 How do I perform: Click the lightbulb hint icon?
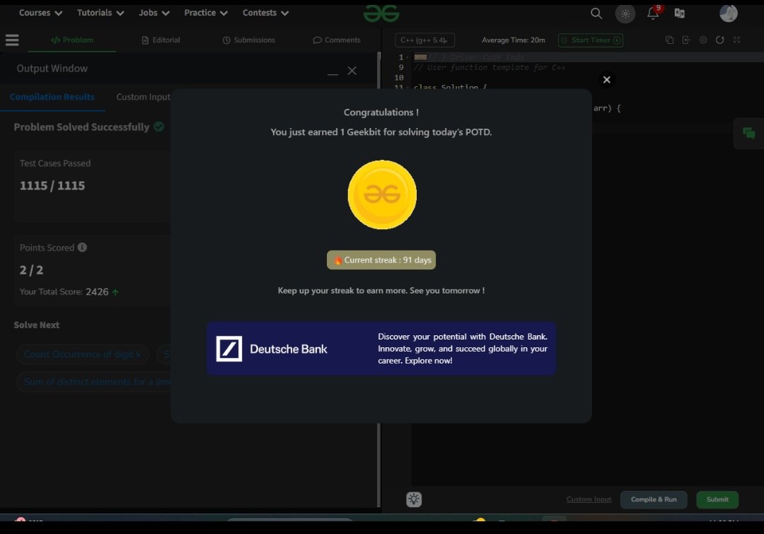click(x=414, y=499)
